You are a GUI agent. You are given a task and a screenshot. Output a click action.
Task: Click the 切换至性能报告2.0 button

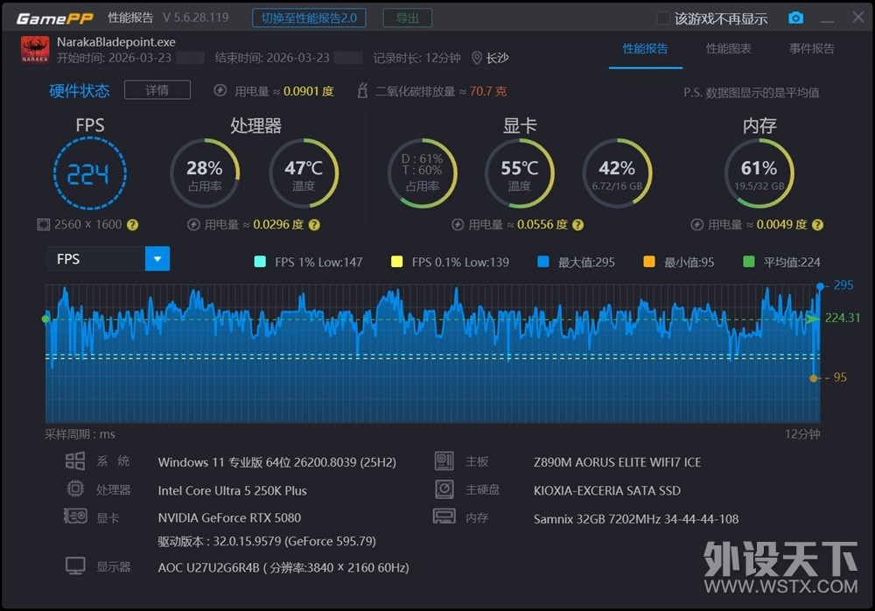(x=309, y=17)
